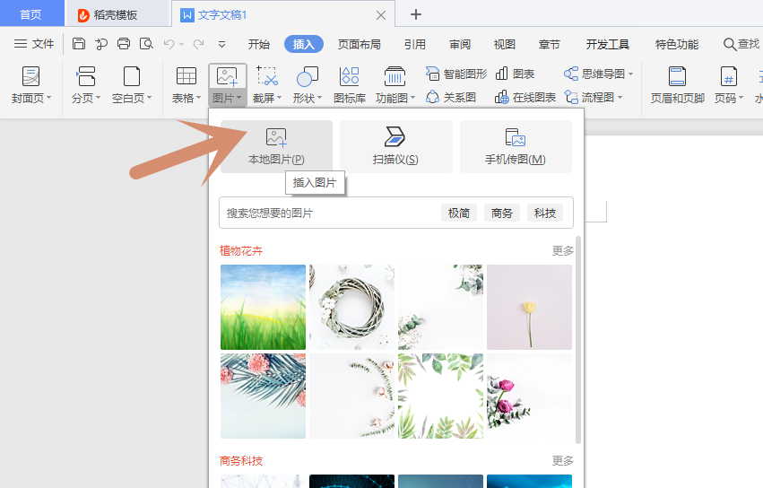Expand the 截屏 dropdown arrow

[280, 98]
